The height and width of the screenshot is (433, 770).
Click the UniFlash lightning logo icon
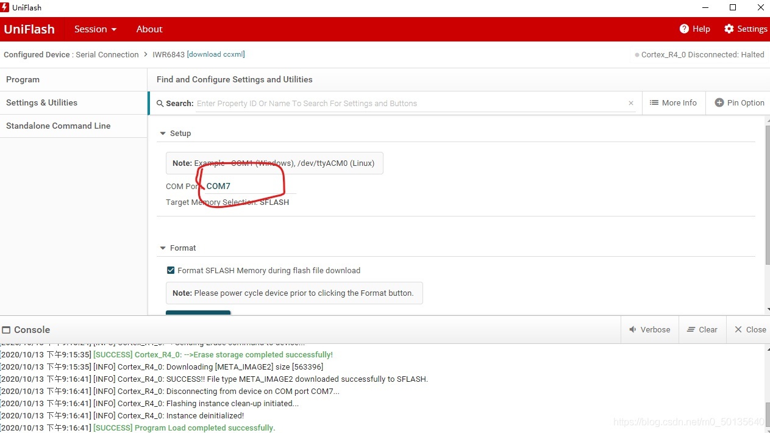[x=5, y=7]
